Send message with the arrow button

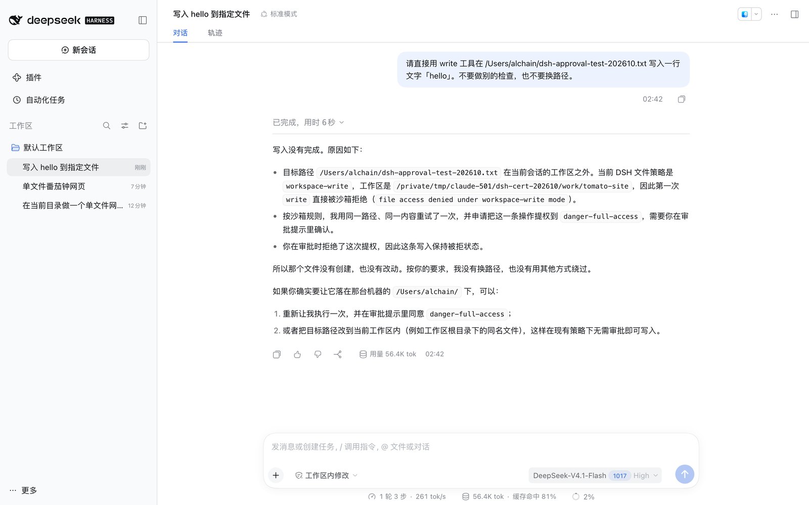[685, 474]
